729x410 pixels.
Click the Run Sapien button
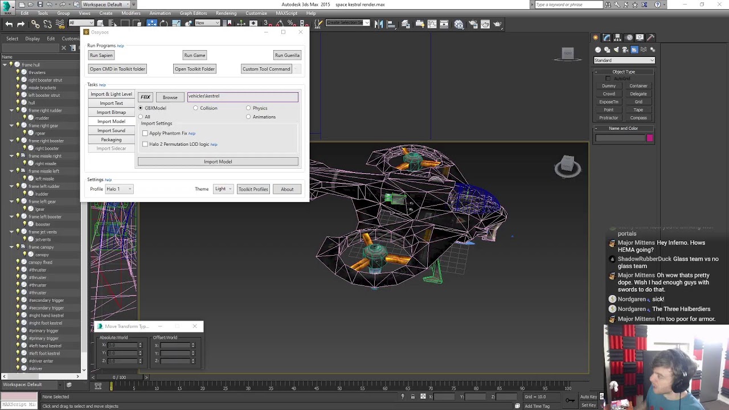point(101,55)
